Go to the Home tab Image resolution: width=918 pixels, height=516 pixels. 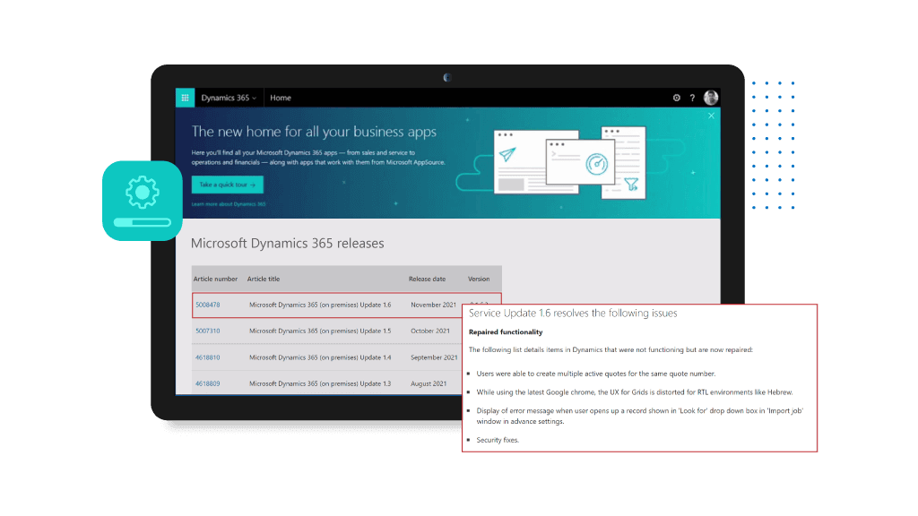[281, 98]
